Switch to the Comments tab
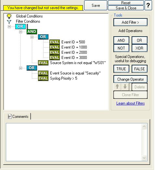The image size is (155, 170). pos(18,117)
